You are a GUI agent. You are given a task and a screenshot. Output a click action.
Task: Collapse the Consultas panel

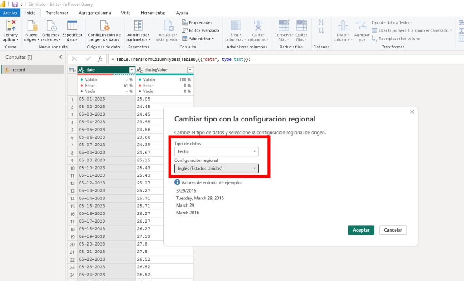click(61, 57)
